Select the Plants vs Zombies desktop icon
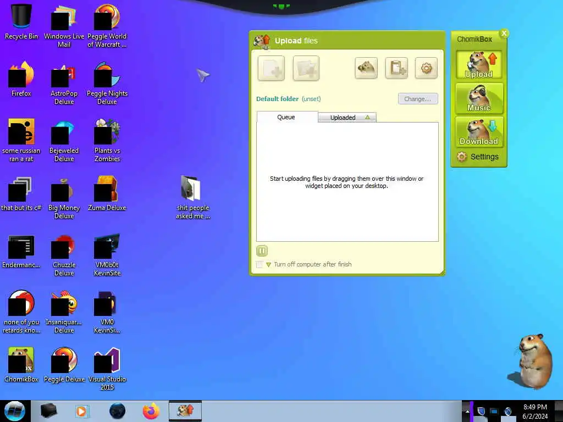 click(107, 140)
